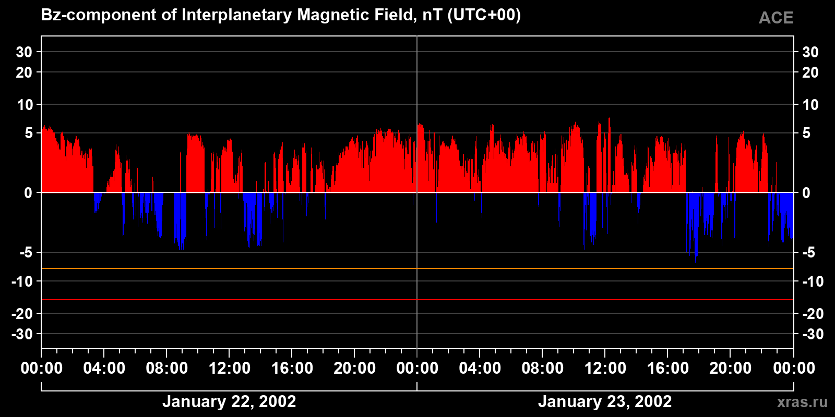
Task: Click the left axis label 20
Action: (24, 72)
